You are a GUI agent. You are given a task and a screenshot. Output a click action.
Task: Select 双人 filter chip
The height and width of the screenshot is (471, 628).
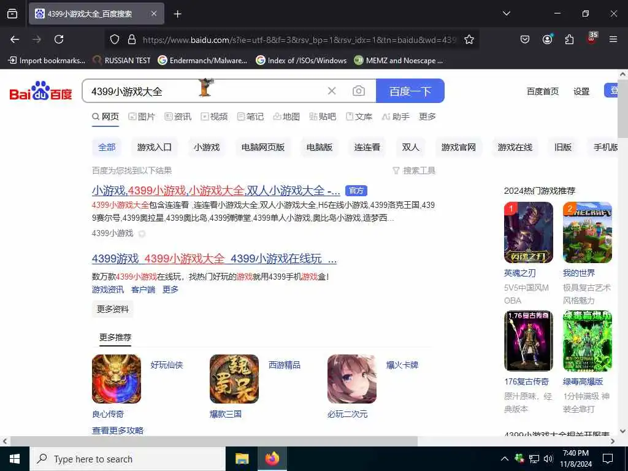tap(410, 147)
